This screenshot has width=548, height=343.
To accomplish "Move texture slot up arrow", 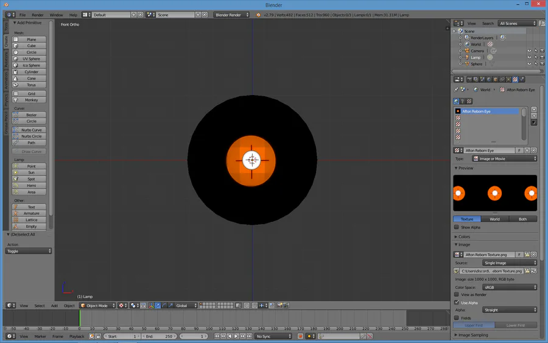I will pyautogui.click(x=533, y=110).
